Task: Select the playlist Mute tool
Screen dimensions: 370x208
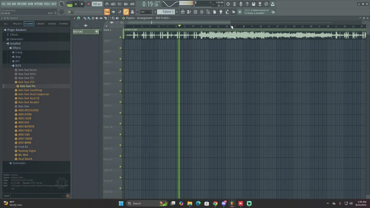Action: pyautogui.click(x=97, y=18)
